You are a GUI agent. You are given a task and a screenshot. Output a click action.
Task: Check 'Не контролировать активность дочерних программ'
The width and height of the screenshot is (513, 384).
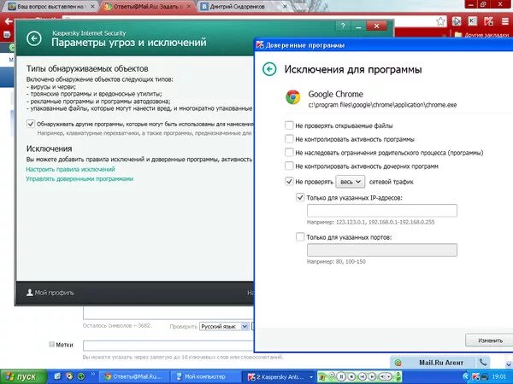tap(289, 166)
